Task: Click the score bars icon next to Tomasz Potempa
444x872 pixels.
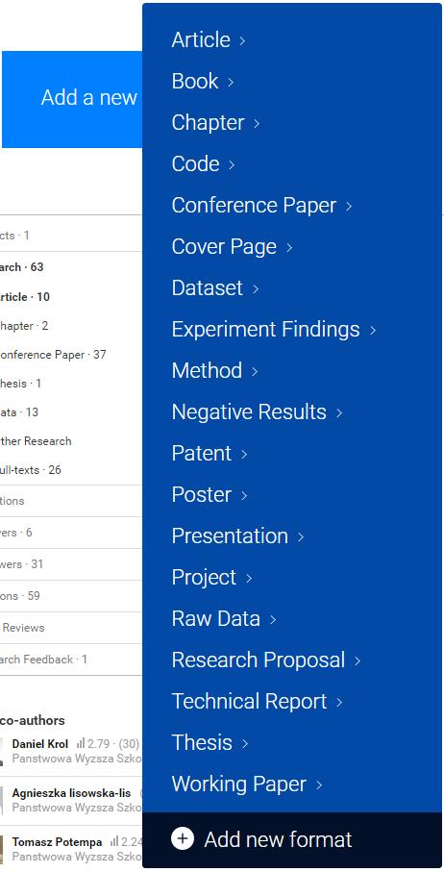Action: (x=114, y=841)
